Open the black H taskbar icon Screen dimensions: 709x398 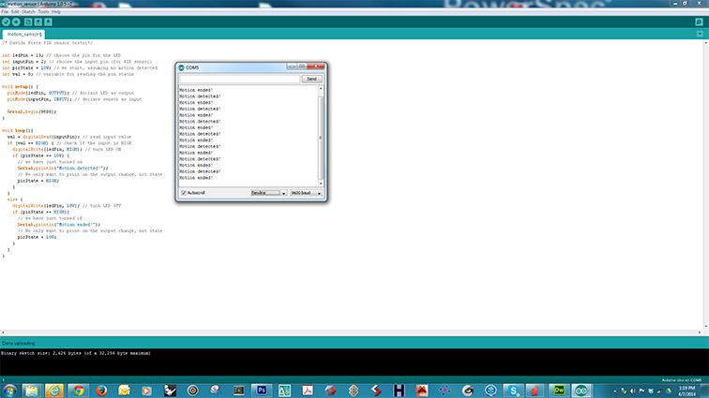[x=399, y=391]
